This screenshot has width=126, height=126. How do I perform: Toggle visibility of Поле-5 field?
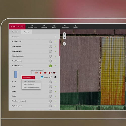pos(50,66)
